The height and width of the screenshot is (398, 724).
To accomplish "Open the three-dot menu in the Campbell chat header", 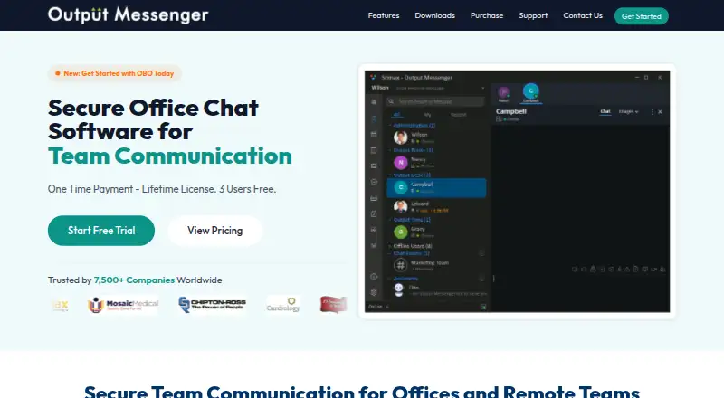I will point(652,112).
